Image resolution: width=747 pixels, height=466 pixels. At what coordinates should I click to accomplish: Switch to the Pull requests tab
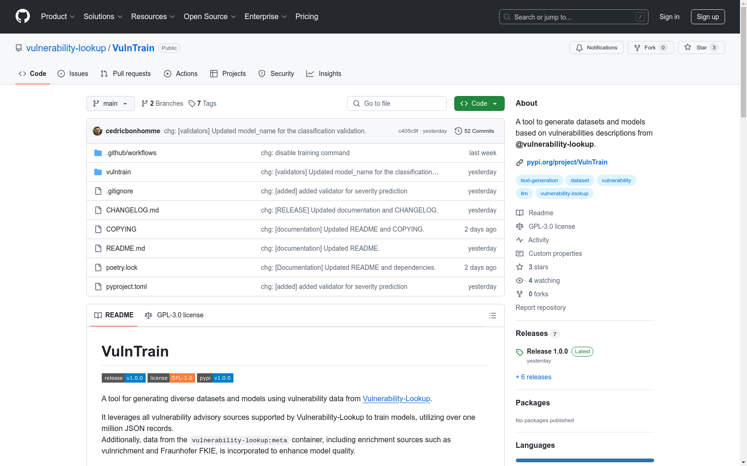pos(126,74)
